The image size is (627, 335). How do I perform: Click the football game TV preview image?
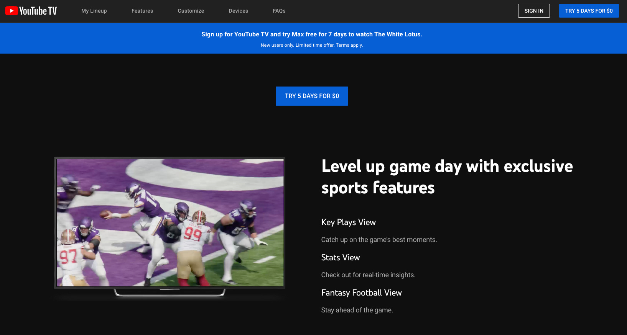pyautogui.click(x=170, y=223)
